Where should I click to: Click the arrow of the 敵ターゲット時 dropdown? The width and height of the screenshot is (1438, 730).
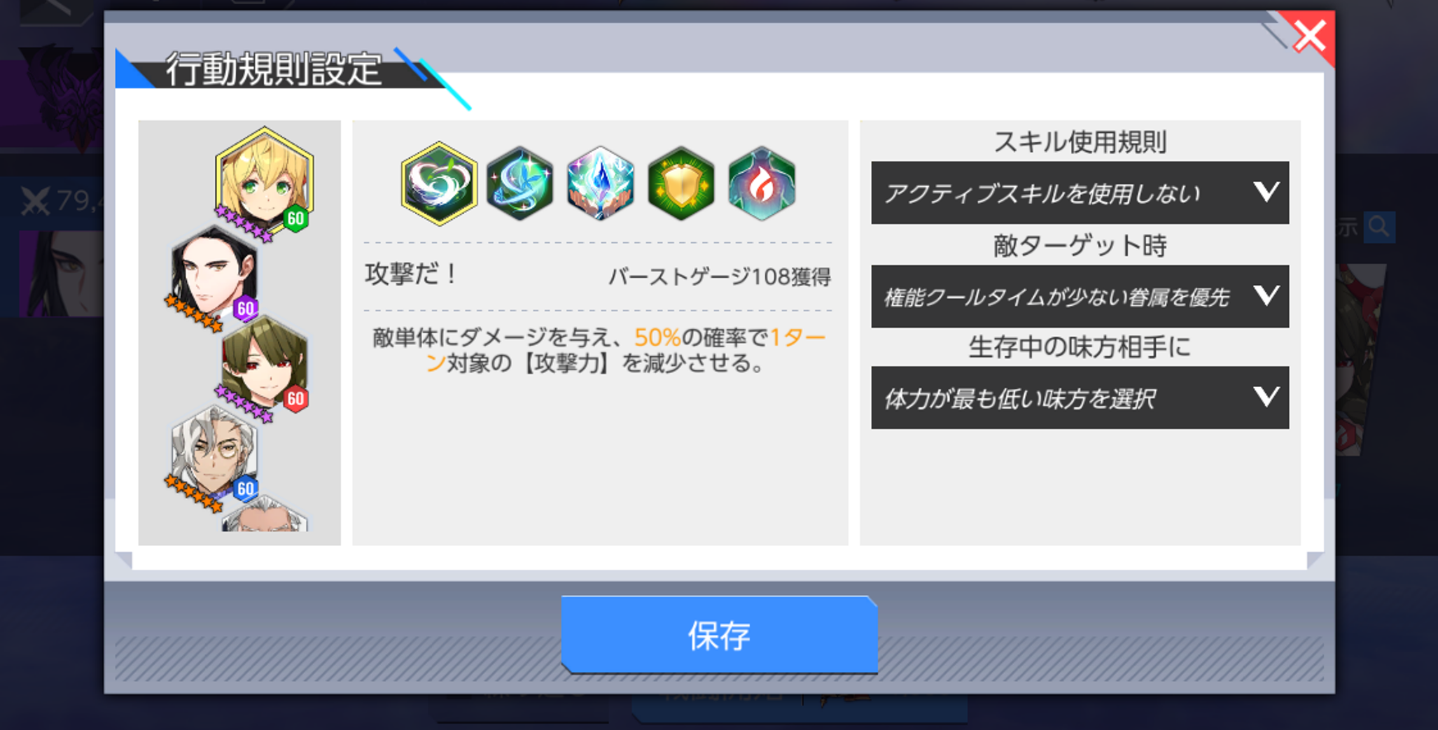coord(1266,295)
